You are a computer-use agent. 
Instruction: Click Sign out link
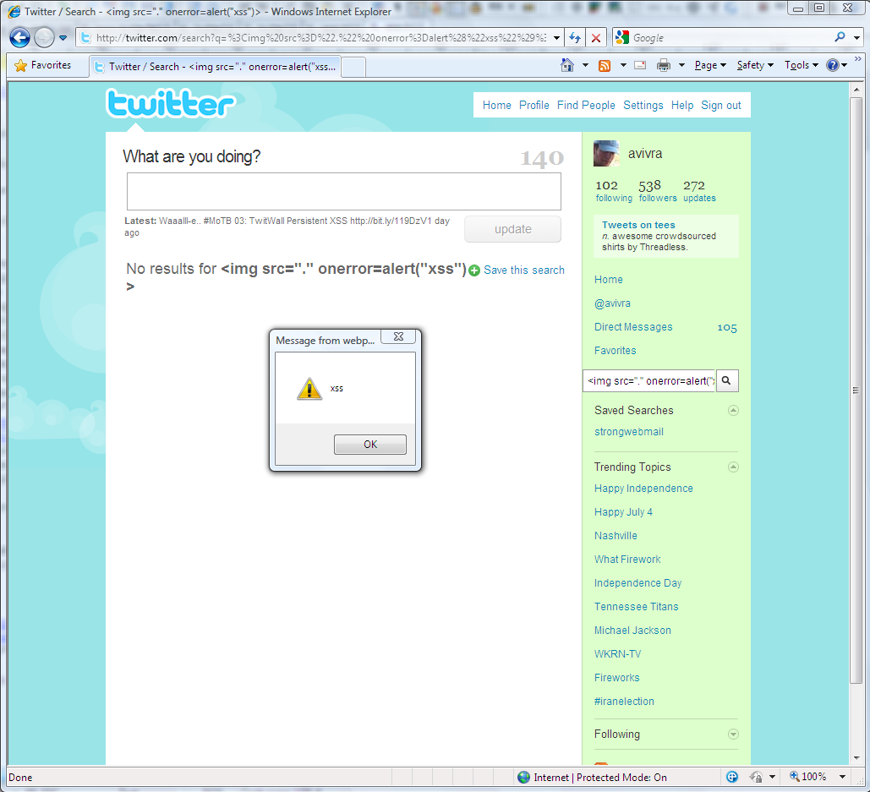coord(720,106)
